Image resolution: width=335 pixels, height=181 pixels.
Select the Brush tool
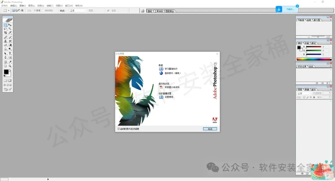pyautogui.click(x=10, y=37)
